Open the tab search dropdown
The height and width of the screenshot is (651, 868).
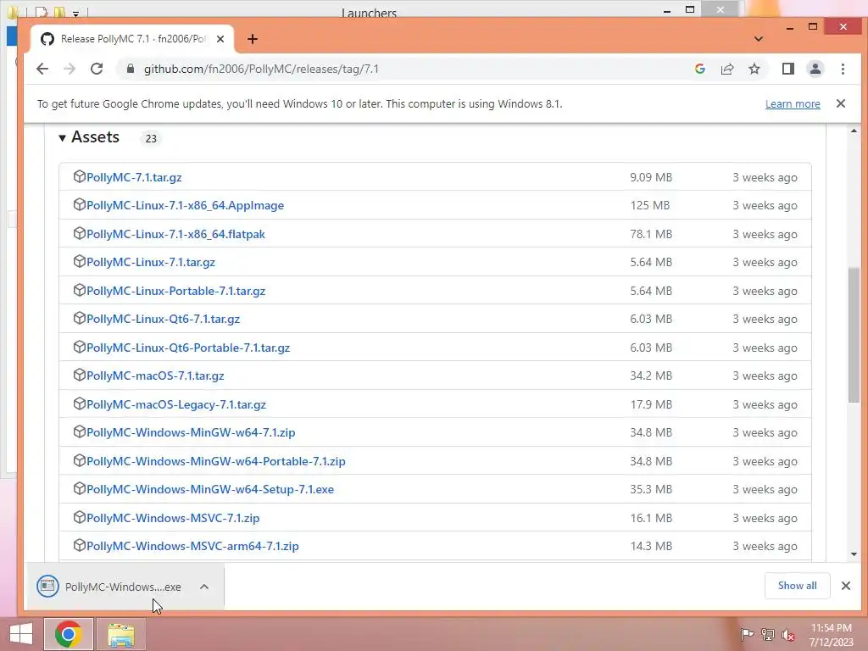coord(759,39)
